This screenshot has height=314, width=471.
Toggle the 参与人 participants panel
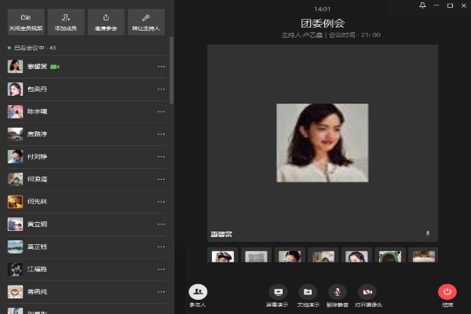click(x=198, y=294)
